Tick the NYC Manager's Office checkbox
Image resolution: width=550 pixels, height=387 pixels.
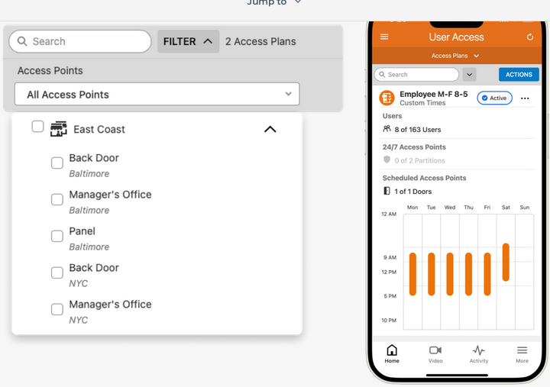coord(57,310)
